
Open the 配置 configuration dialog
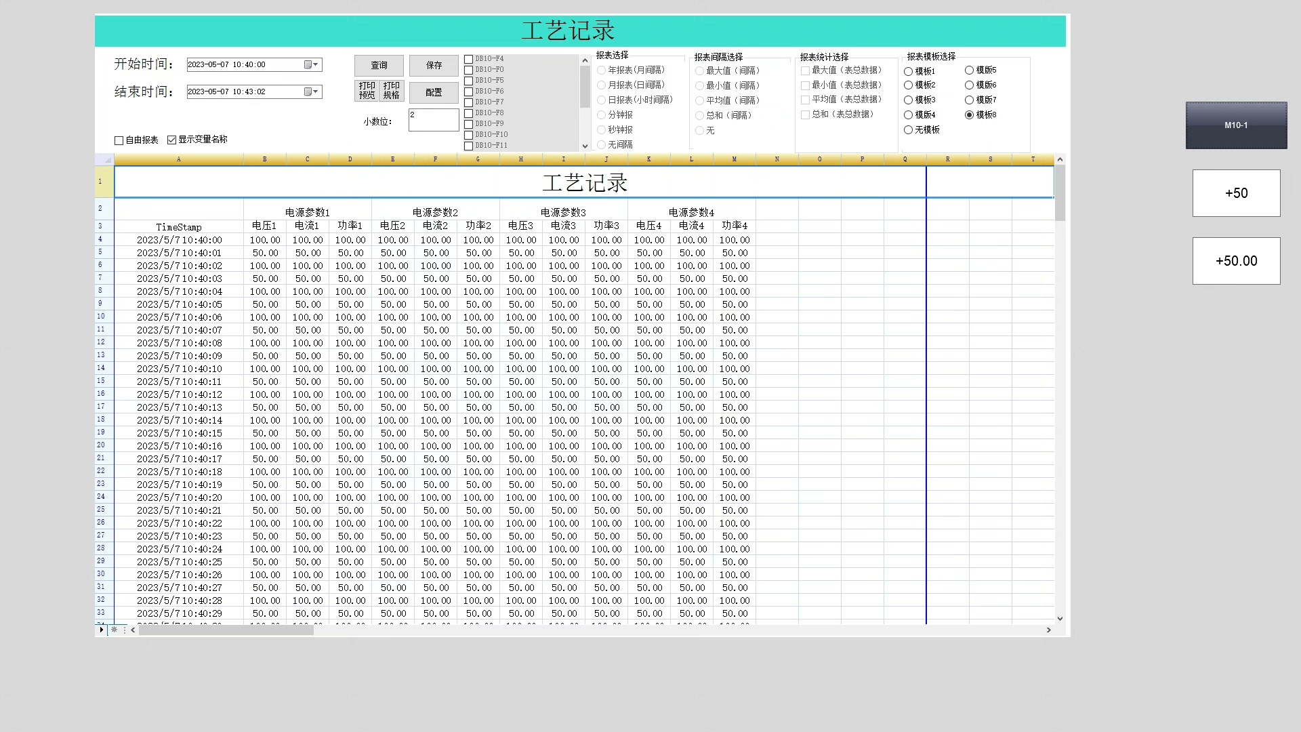coord(434,92)
